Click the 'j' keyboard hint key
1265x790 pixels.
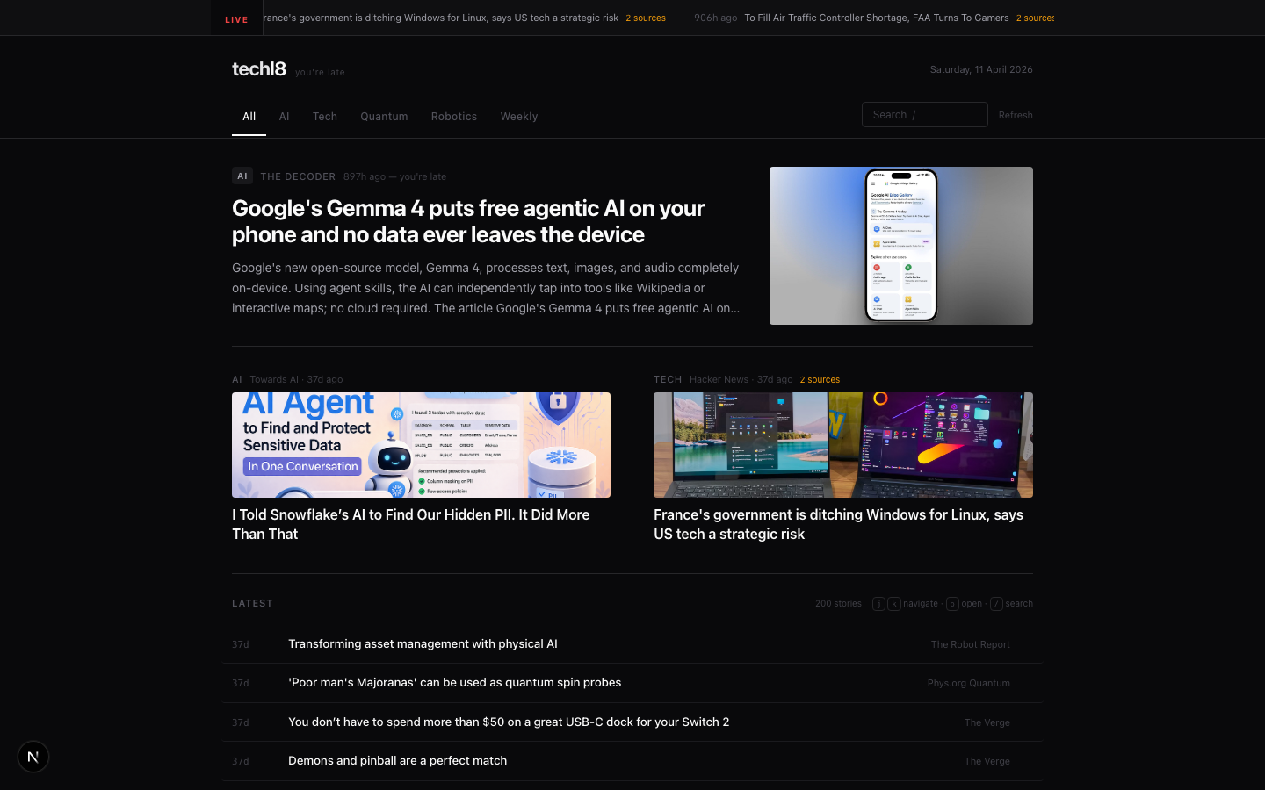tap(878, 604)
